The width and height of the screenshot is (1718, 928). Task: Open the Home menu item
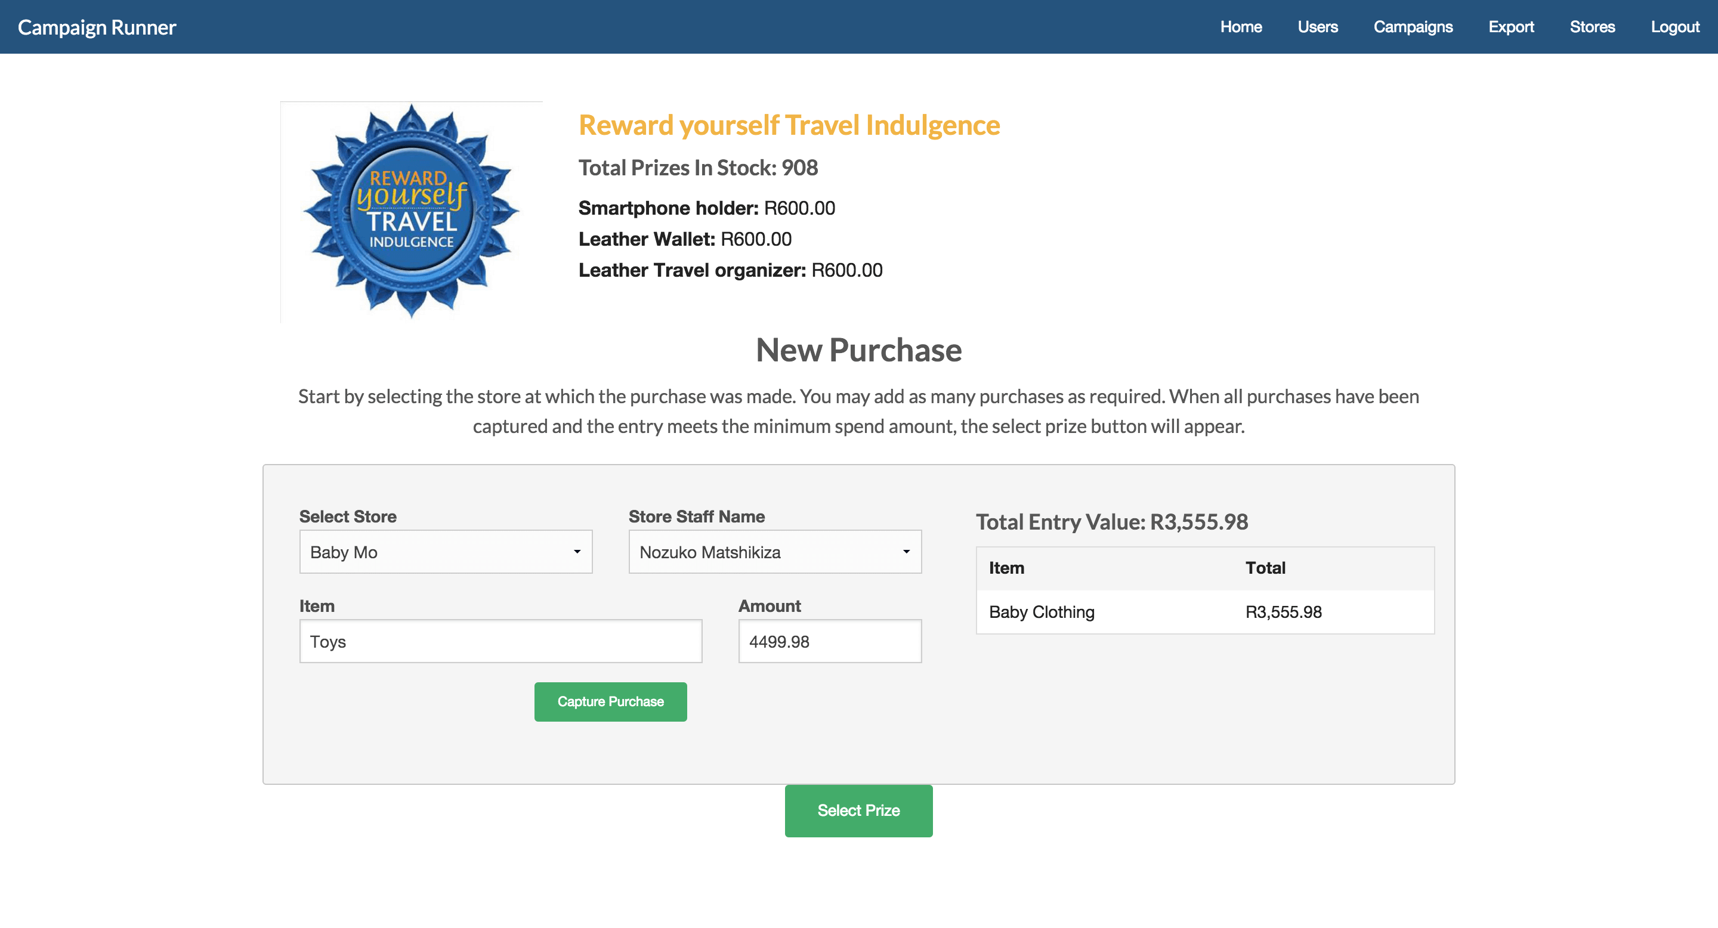(1241, 27)
